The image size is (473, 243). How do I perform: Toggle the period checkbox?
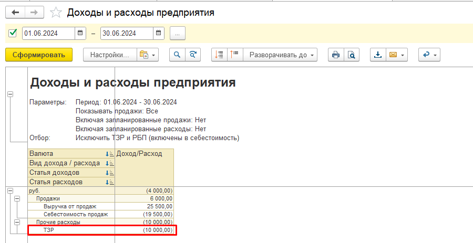[13, 33]
